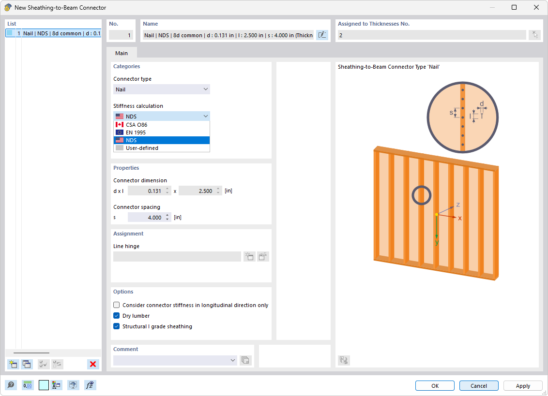Switch to the Main tab
Image resolution: width=548 pixels, height=396 pixels.
(121, 53)
